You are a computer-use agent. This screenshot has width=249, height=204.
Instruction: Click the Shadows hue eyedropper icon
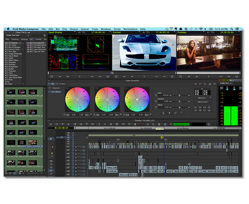[91, 115]
